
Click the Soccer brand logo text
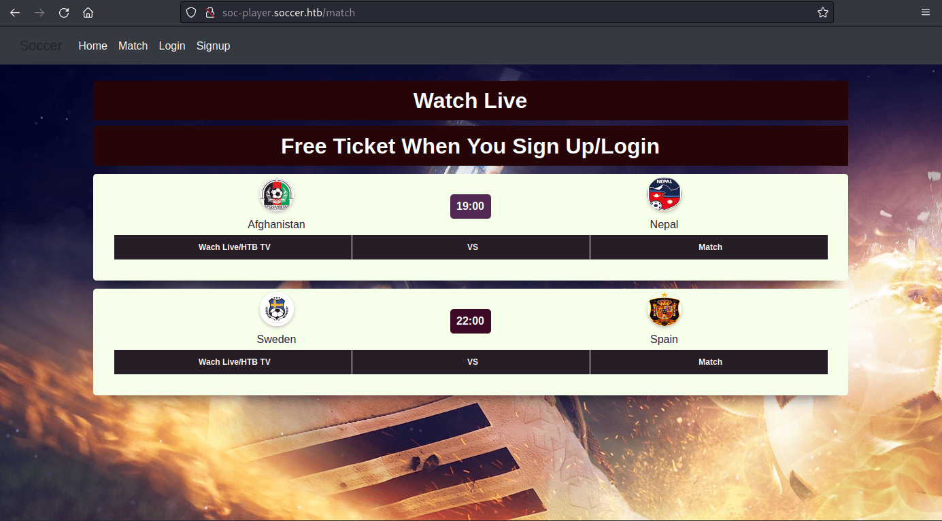click(41, 46)
